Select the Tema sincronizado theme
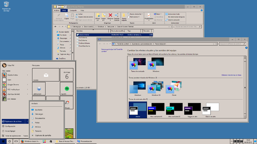This screenshot has width=257, height=144. (x=138, y=65)
